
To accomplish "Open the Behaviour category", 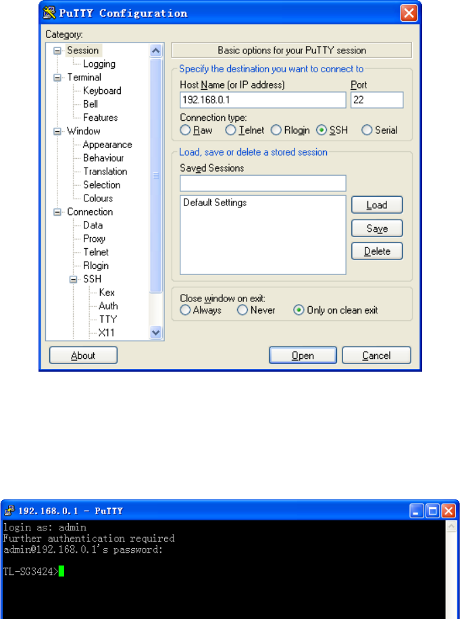I will [x=103, y=158].
